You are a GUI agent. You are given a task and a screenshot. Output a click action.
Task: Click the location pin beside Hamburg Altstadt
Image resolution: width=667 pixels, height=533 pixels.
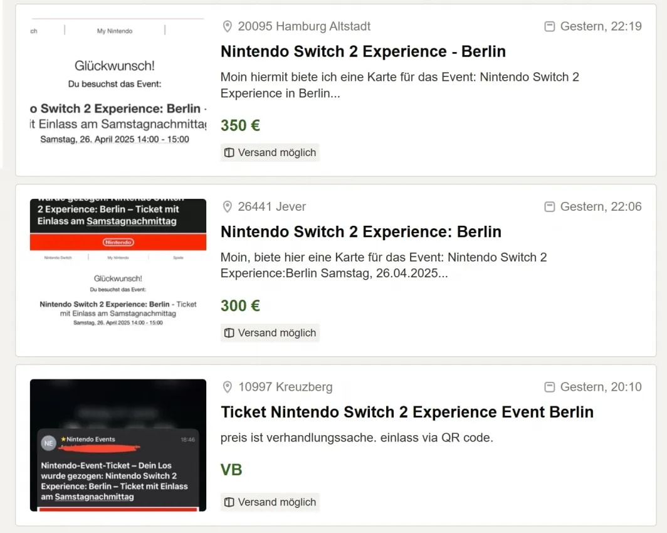coord(228,26)
